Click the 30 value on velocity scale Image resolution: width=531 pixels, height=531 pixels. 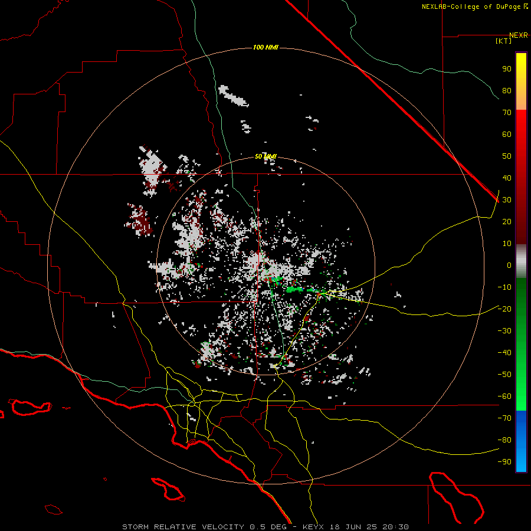point(507,200)
